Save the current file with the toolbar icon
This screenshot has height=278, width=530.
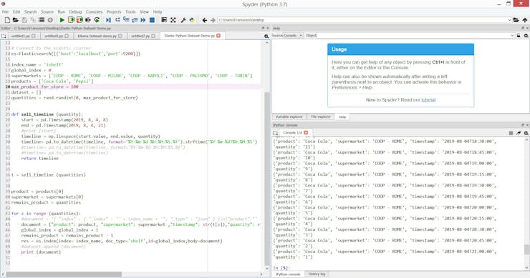click(x=24, y=20)
